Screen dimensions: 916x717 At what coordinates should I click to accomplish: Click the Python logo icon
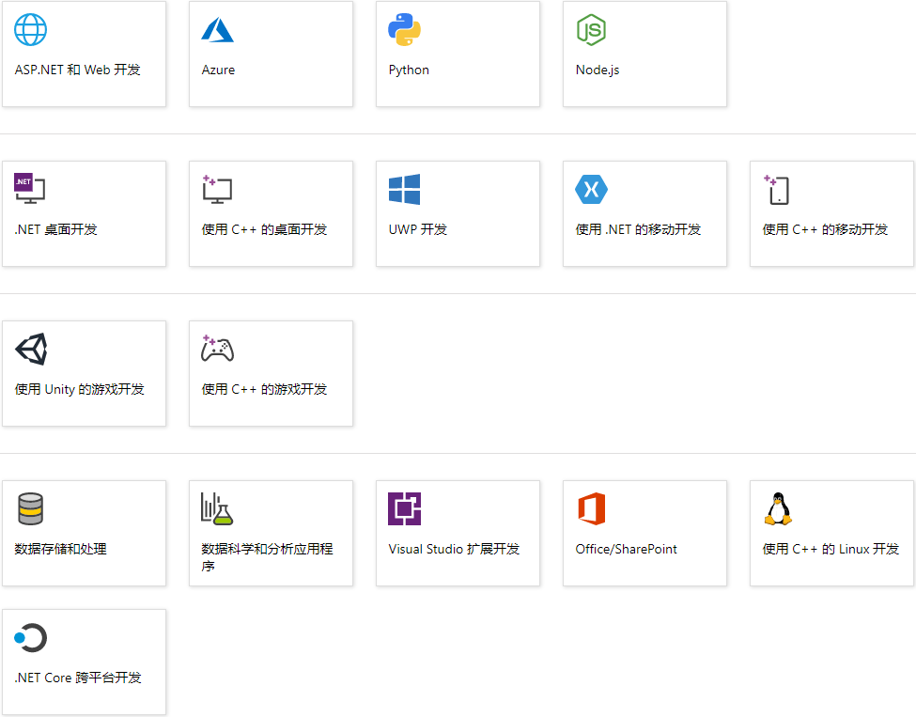coord(404,30)
